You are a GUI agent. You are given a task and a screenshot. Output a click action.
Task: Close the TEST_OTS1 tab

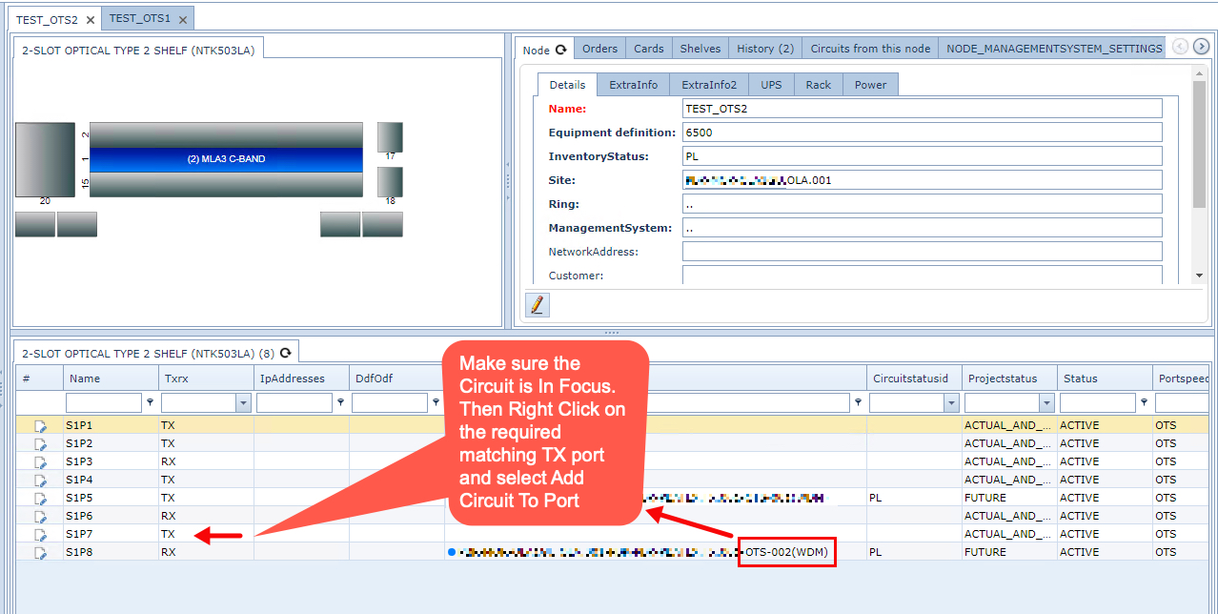click(183, 20)
